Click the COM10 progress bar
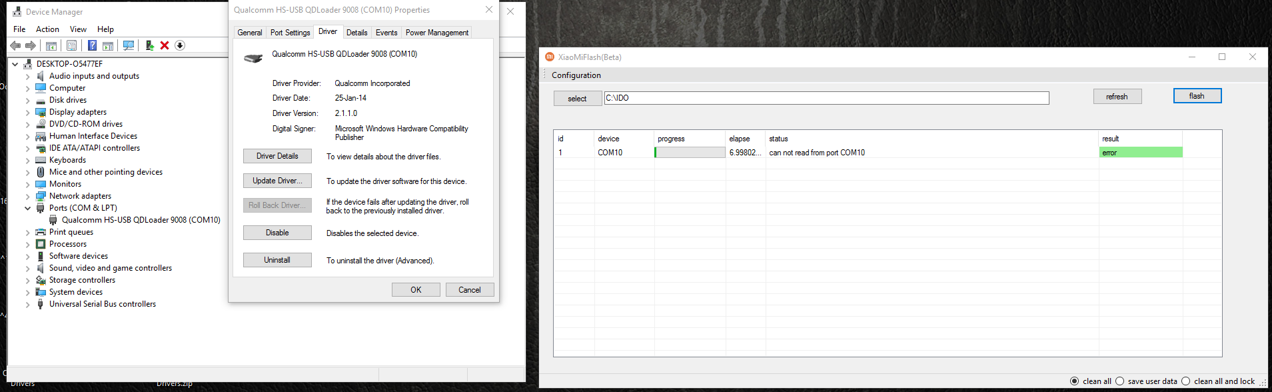The width and height of the screenshot is (1272, 392). pos(690,153)
